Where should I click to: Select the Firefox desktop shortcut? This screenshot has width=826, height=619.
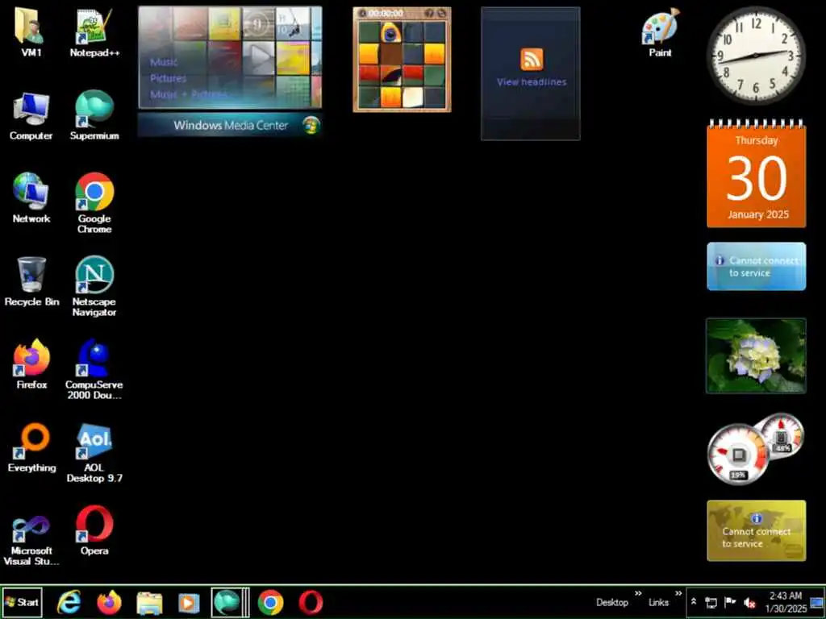(31, 364)
